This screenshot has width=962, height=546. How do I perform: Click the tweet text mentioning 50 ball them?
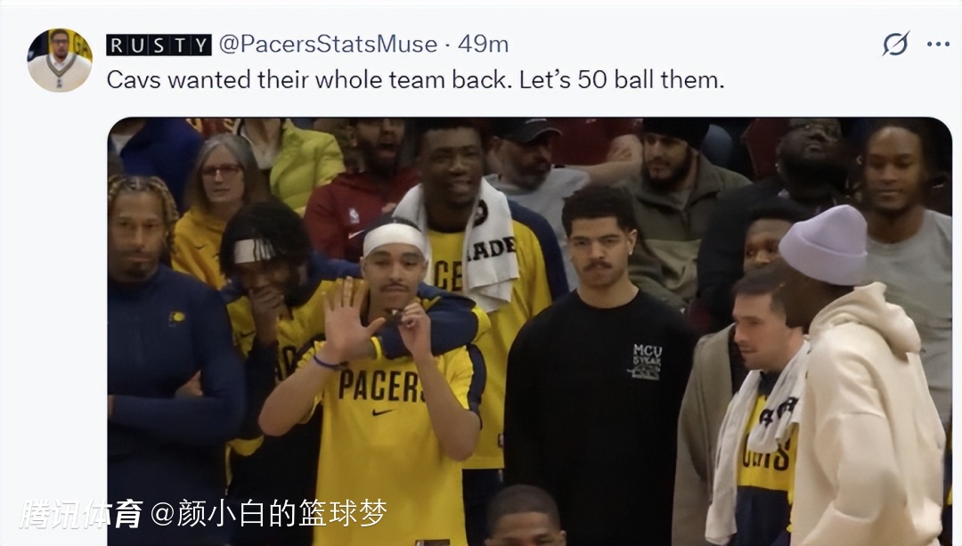pyautogui.click(x=415, y=80)
